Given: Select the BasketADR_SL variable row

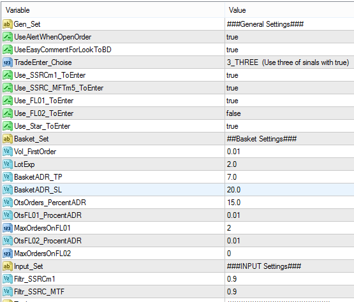Looking at the screenshot, I should (x=178, y=190).
